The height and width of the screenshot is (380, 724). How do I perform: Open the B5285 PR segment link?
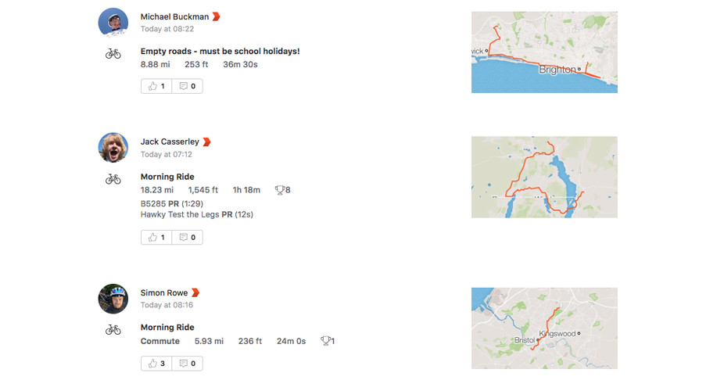[172, 203]
